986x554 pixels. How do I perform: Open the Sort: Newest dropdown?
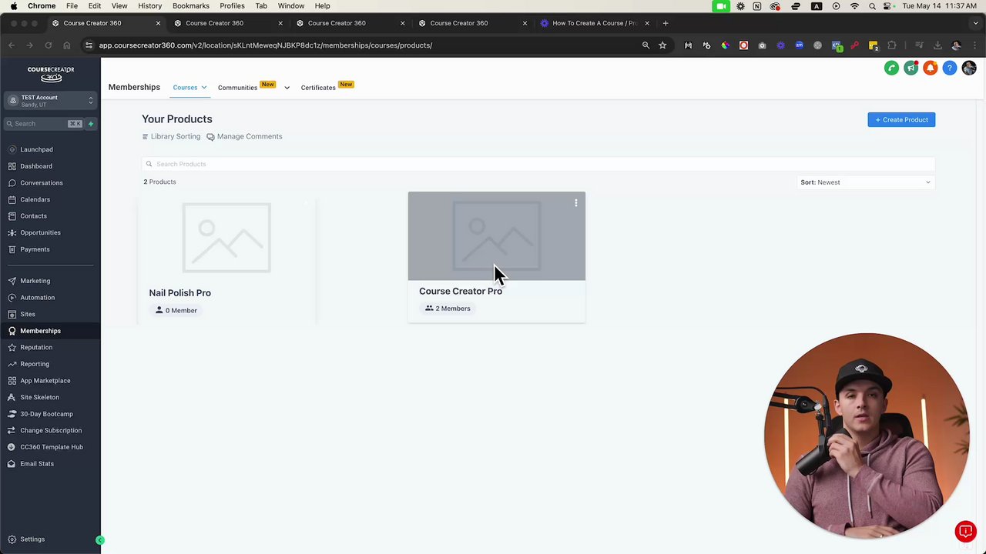click(866, 182)
